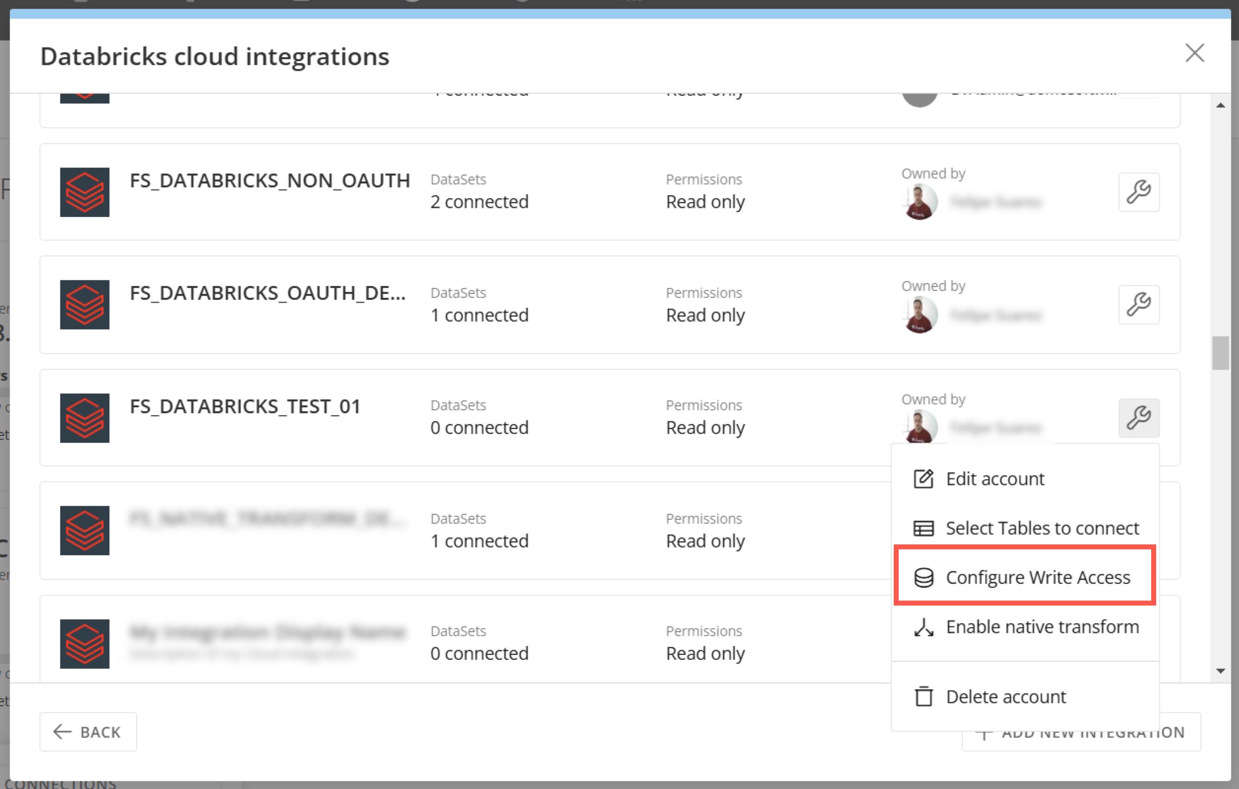Choose Delete account from the context menu
The image size is (1239, 789).
(1005, 697)
